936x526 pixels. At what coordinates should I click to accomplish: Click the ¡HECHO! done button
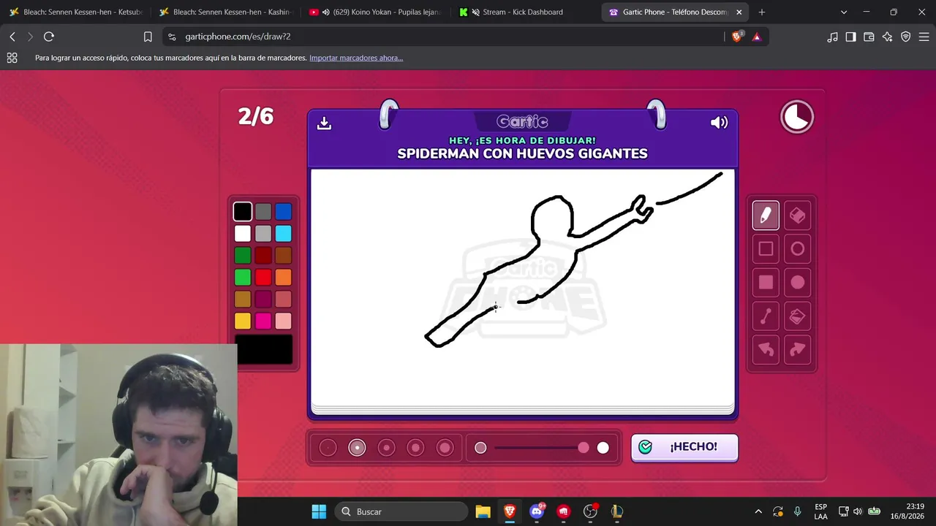point(684,447)
